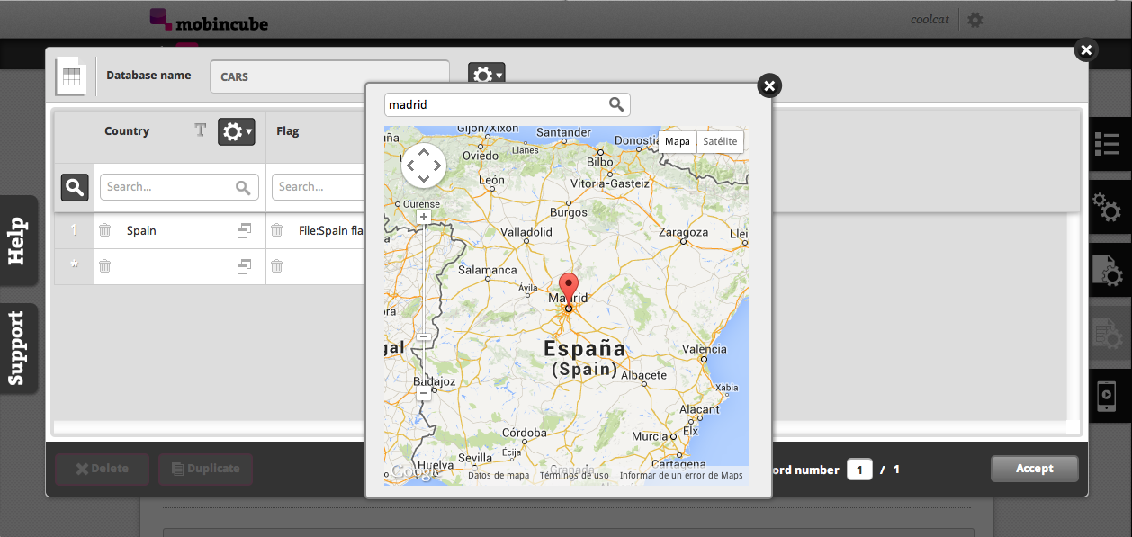Click the mobincube logo

(x=209, y=20)
